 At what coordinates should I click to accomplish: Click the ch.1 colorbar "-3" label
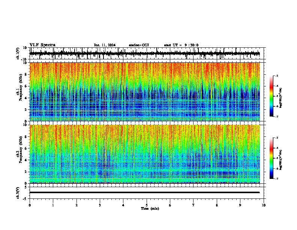point(276,76)
